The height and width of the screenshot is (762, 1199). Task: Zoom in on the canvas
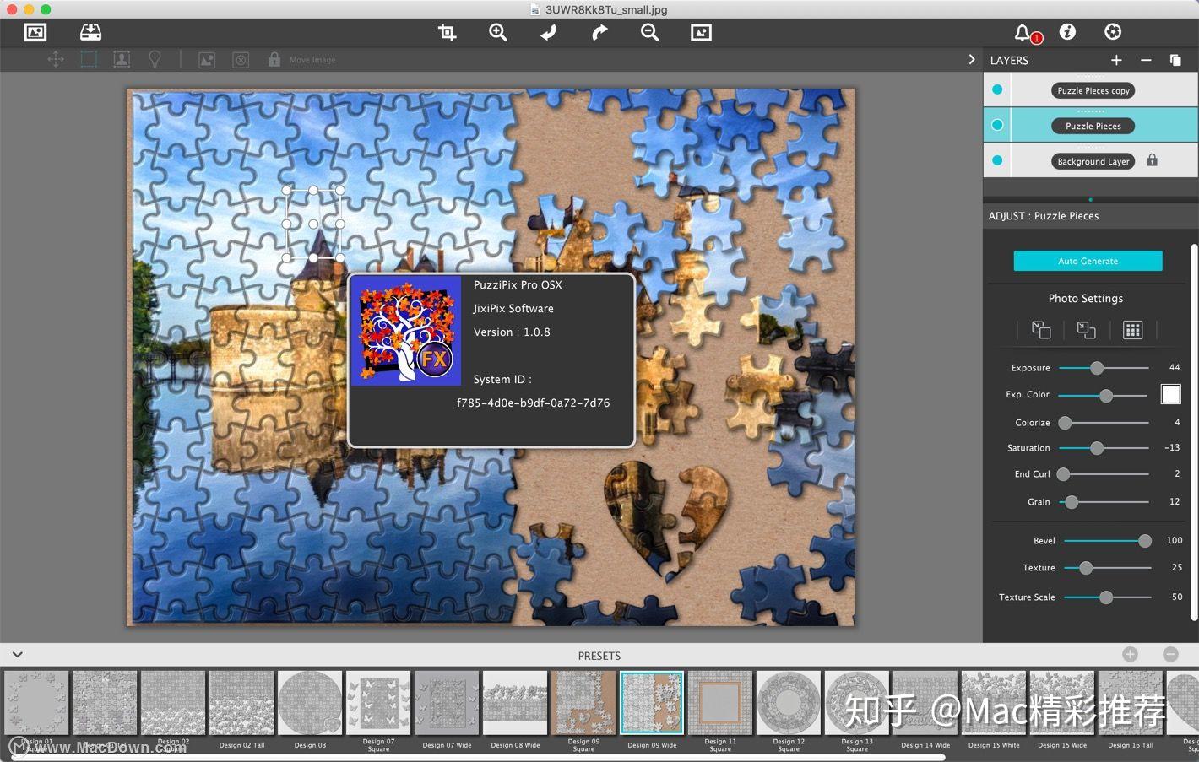[x=498, y=32]
